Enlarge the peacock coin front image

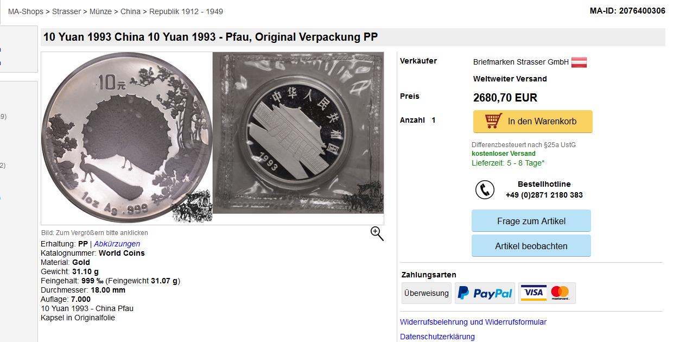point(126,138)
